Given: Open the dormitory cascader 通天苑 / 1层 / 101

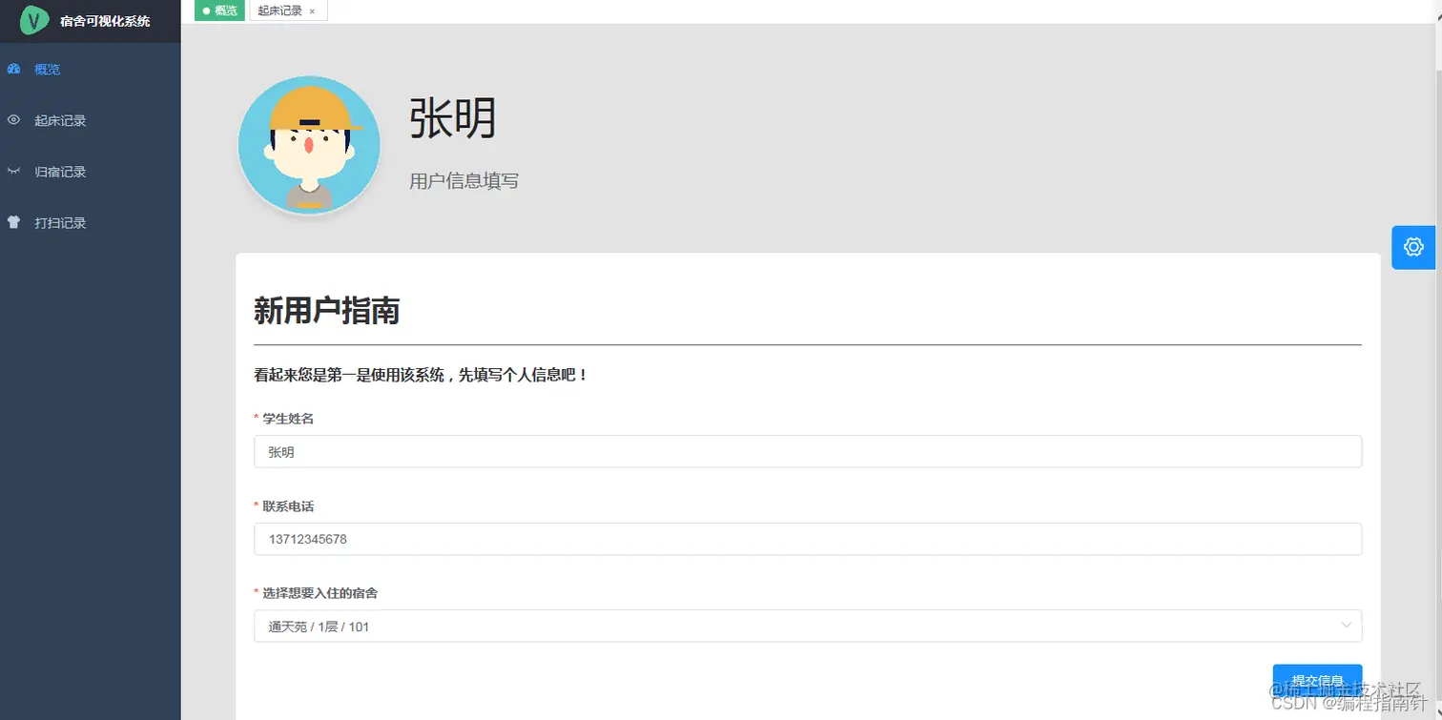Looking at the screenshot, I should [x=808, y=626].
